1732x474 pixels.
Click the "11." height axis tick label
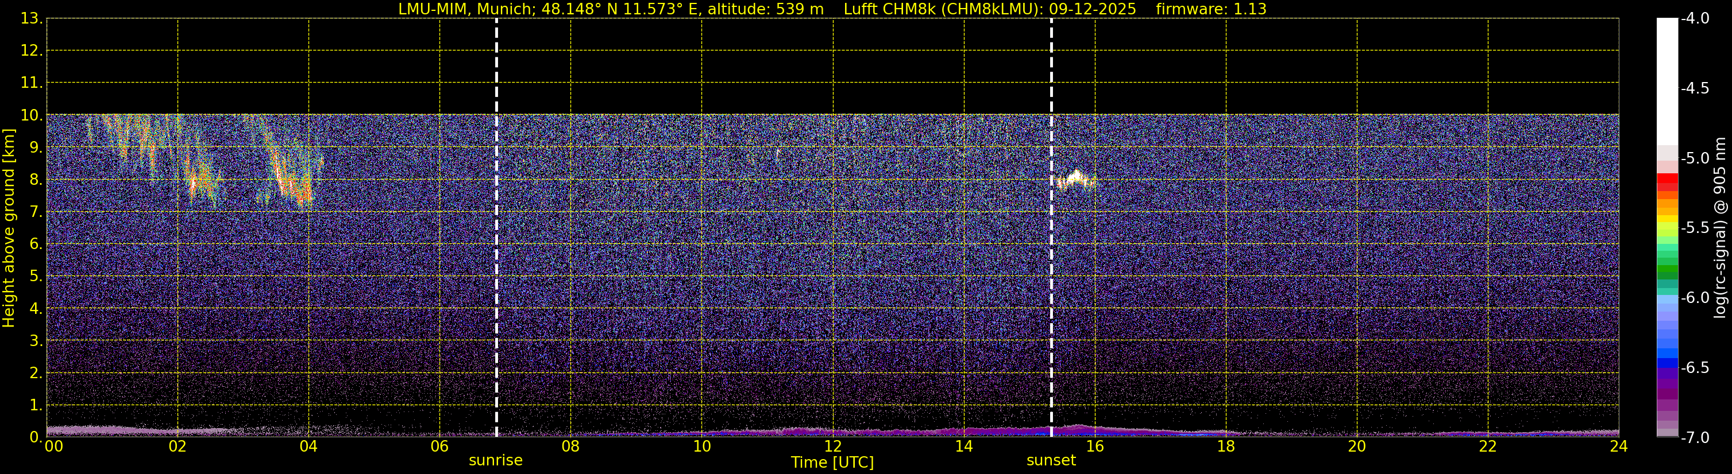32,83
